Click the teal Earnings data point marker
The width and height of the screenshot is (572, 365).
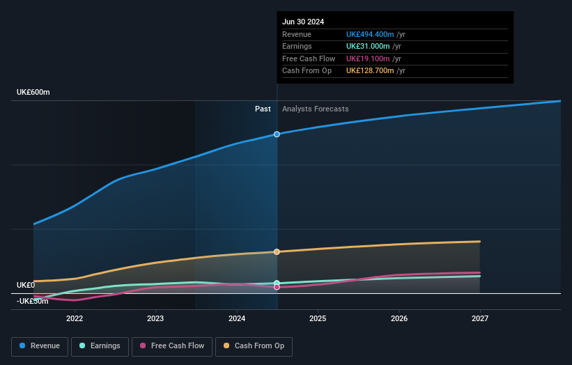click(x=277, y=283)
